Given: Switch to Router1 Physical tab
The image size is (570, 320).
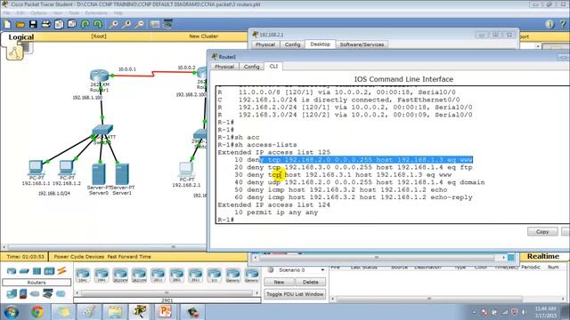Looking at the screenshot, I should pyautogui.click(x=224, y=67).
